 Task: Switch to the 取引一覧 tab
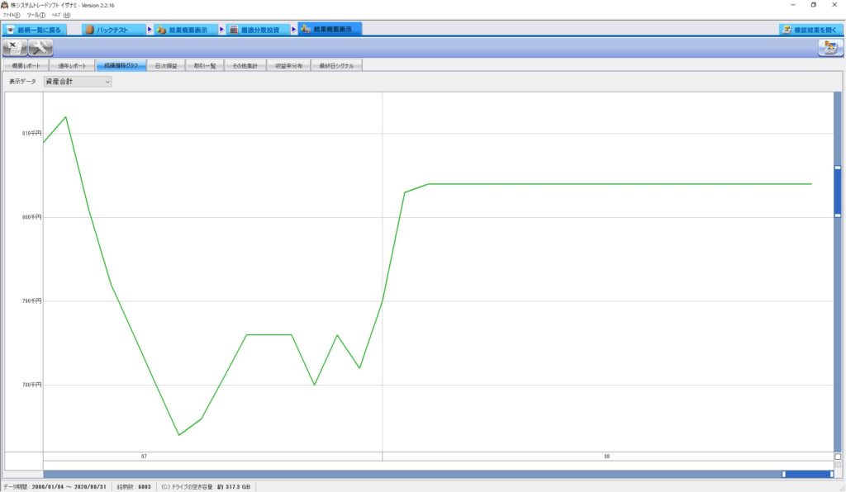(204, 65)
